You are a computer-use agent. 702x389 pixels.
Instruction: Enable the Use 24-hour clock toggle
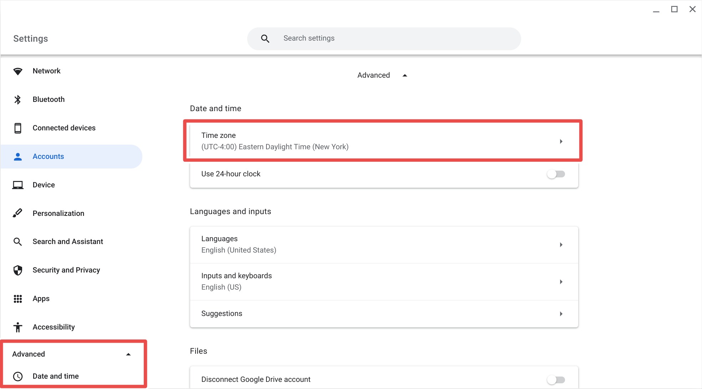tap(556, 174)
